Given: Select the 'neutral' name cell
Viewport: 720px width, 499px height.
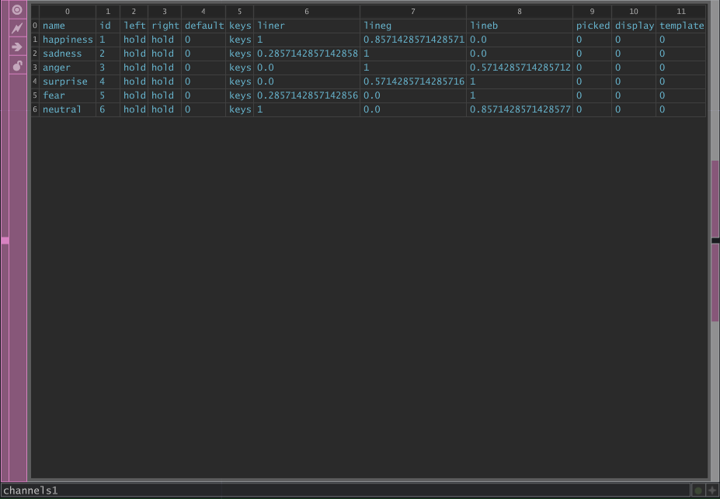Looking at the screenshot, I should point(68,109).
